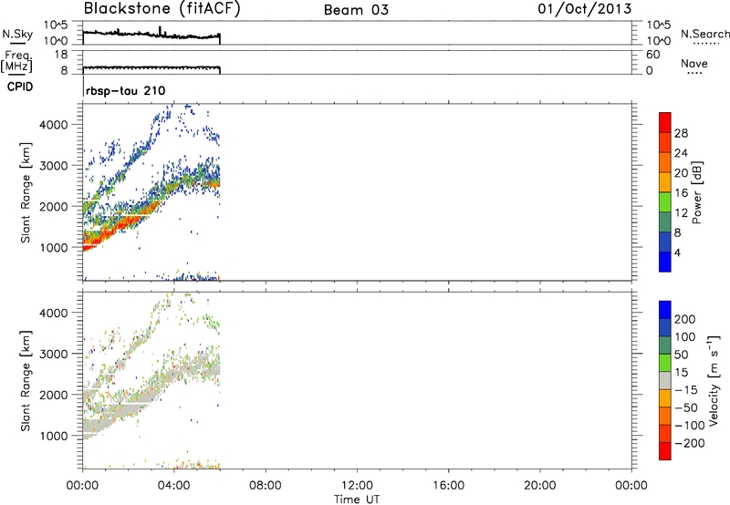Click the N.Sky noise trace in the top panel
This screenshot has width=730, height=505.
151,35
